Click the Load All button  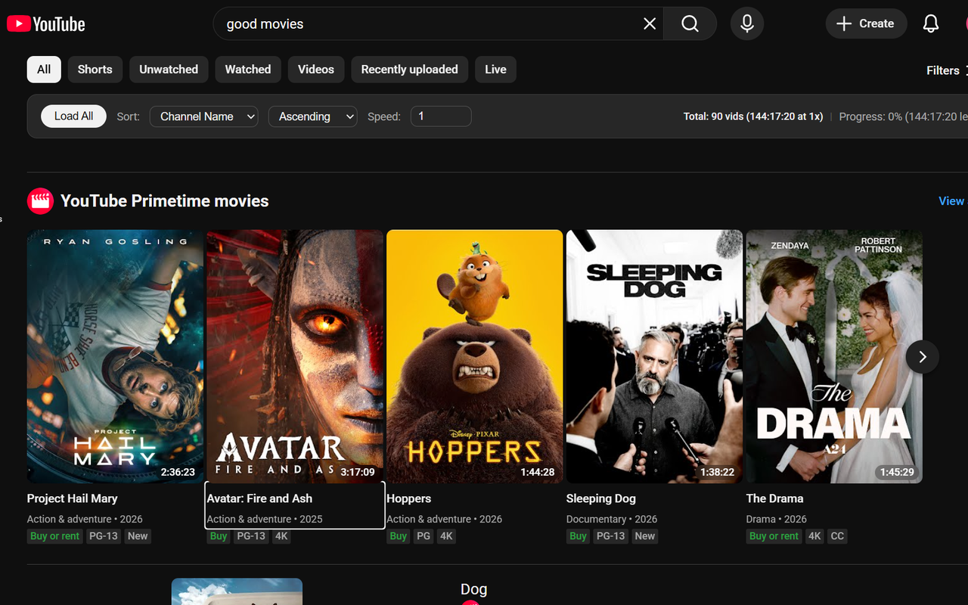[x=73, y=116]
